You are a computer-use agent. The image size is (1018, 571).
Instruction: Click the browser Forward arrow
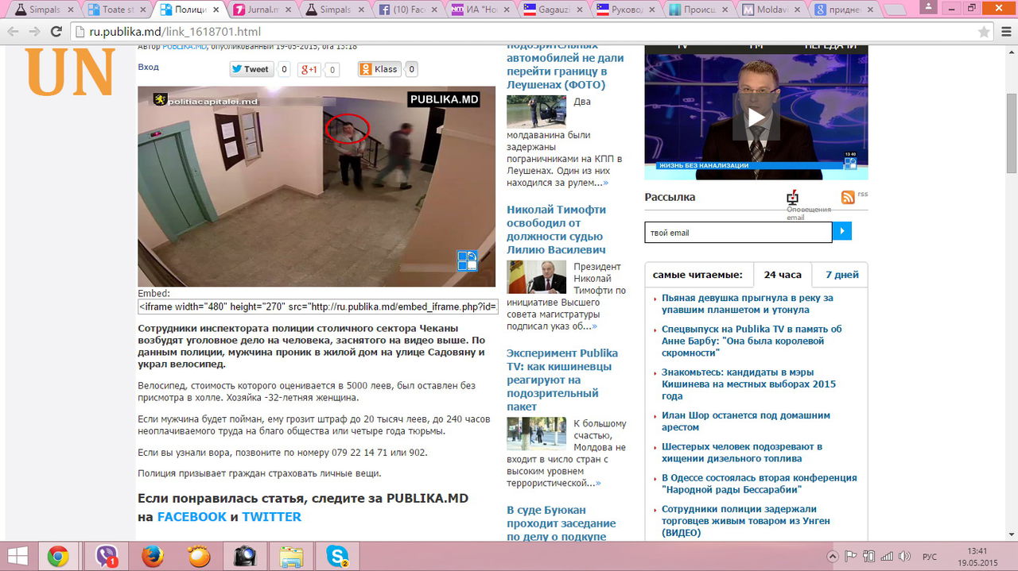click(x=34, y=32)
